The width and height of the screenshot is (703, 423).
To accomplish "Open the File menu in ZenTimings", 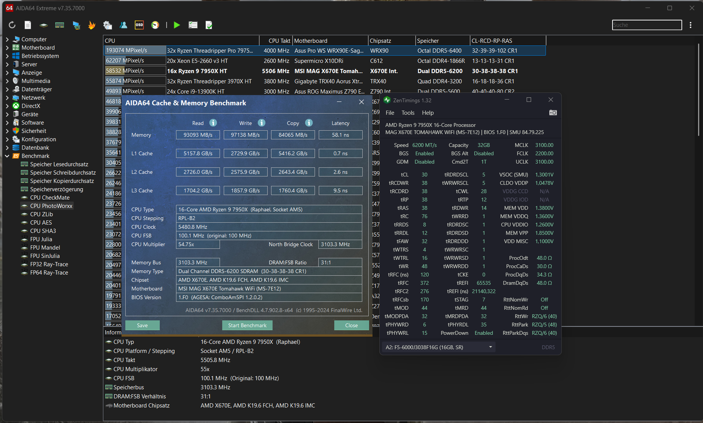I will coord(390,113).
